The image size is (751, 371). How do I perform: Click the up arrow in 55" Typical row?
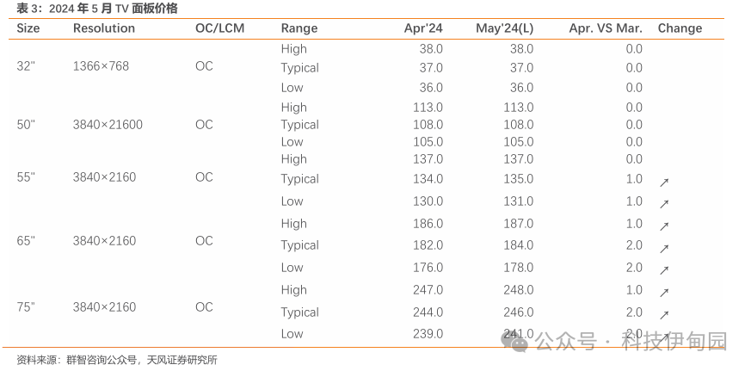(x=664, y=182)
